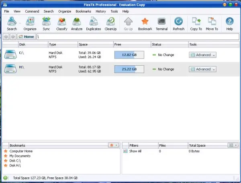Click the Total Space column header
The width and height of the screenshot is (241, 183).
208,146
